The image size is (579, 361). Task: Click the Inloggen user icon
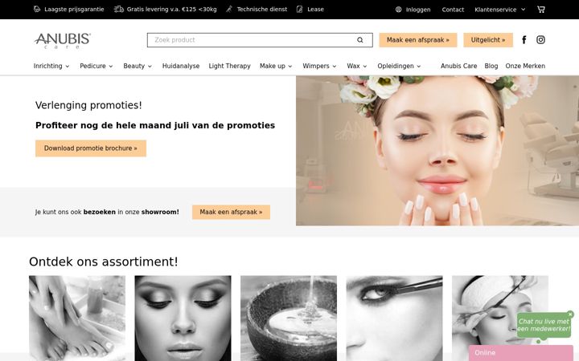(x=398, y=10)
